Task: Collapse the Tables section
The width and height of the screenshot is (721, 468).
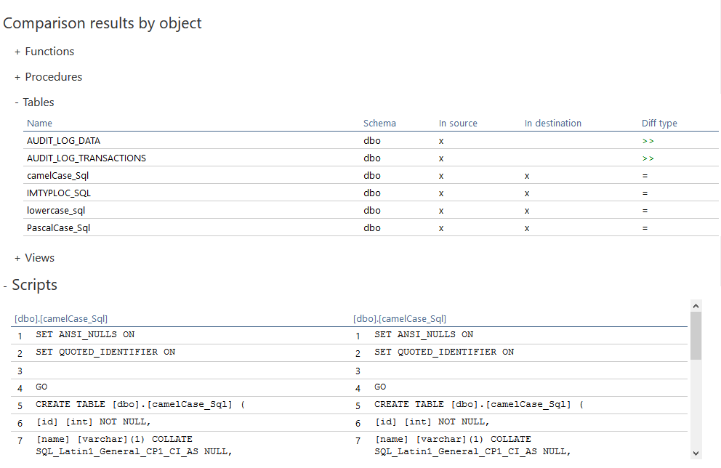Action: pyautogui.click(x=17, y=102)
